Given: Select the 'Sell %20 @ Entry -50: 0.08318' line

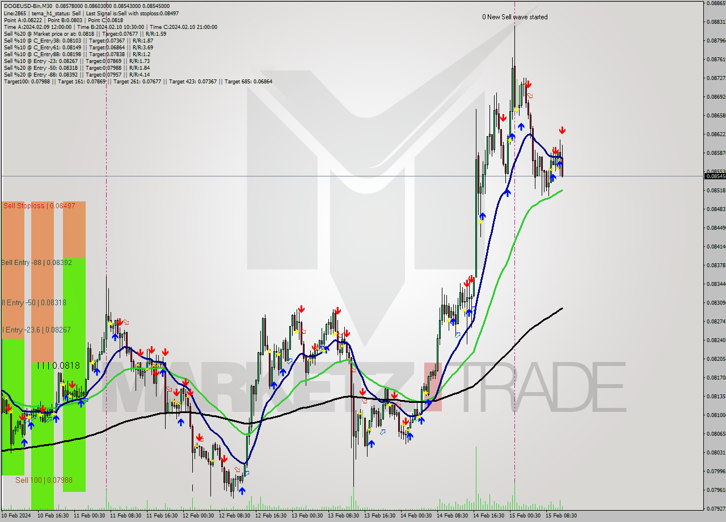Looking at the screenshot, I should [x=77, y=68].
